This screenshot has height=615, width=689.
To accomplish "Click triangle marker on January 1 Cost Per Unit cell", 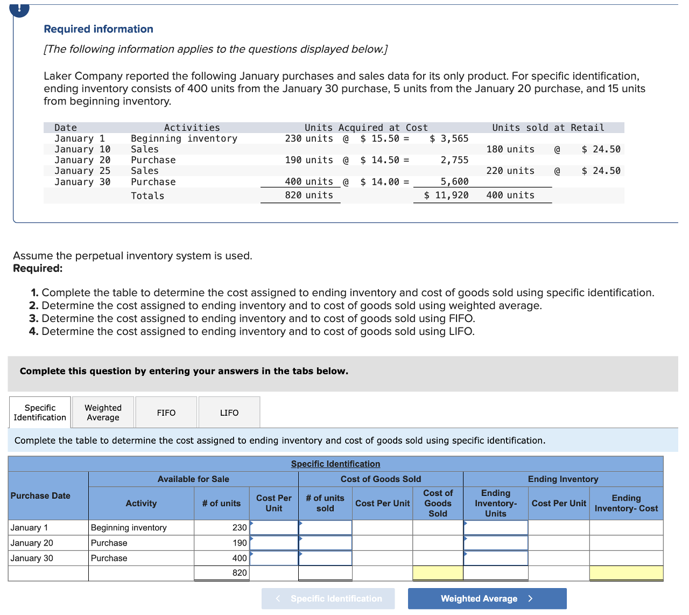I will (251, 523).
